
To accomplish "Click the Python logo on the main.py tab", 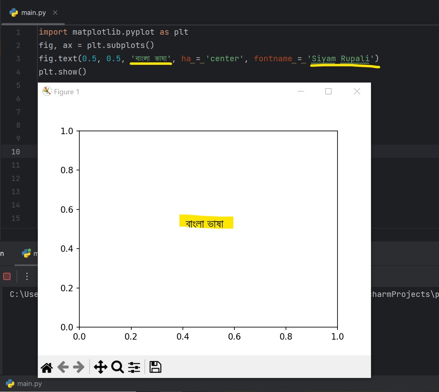I will point(14,12).
